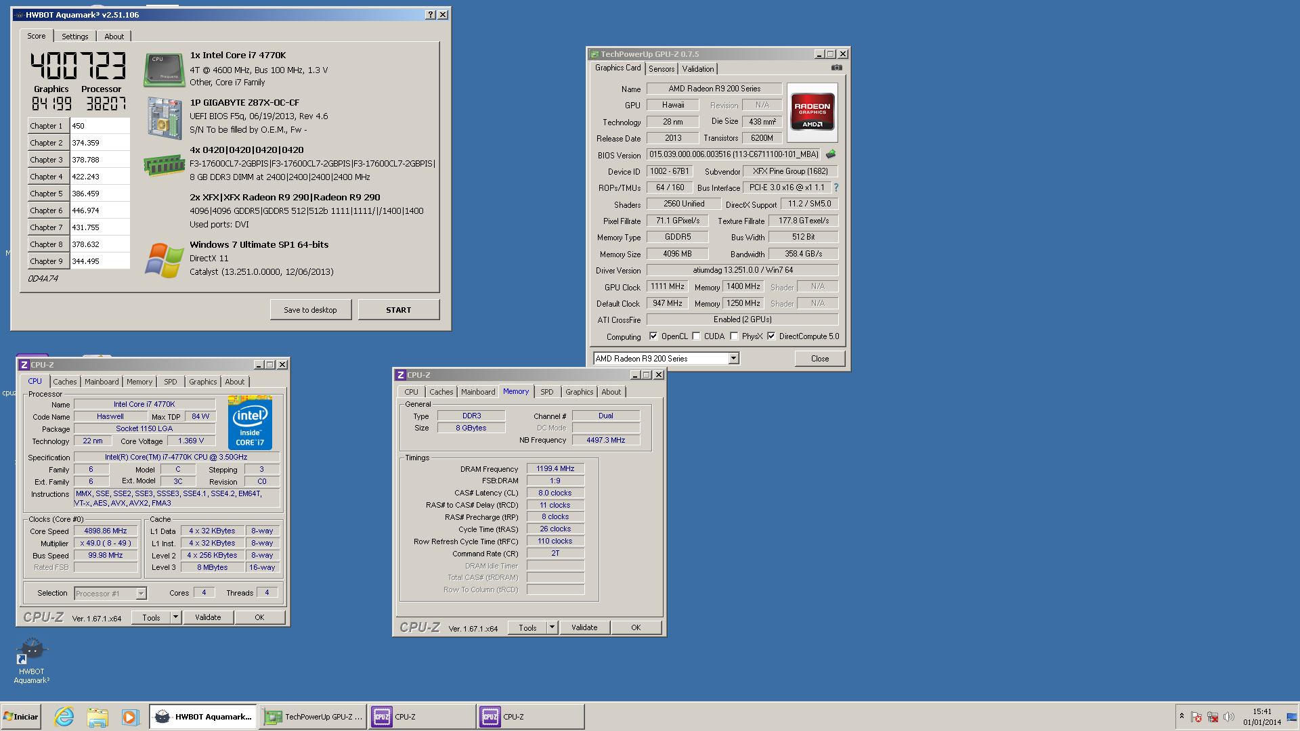
Task: Click the Windows logo icon in Aquamark
Action: (165, 260)
